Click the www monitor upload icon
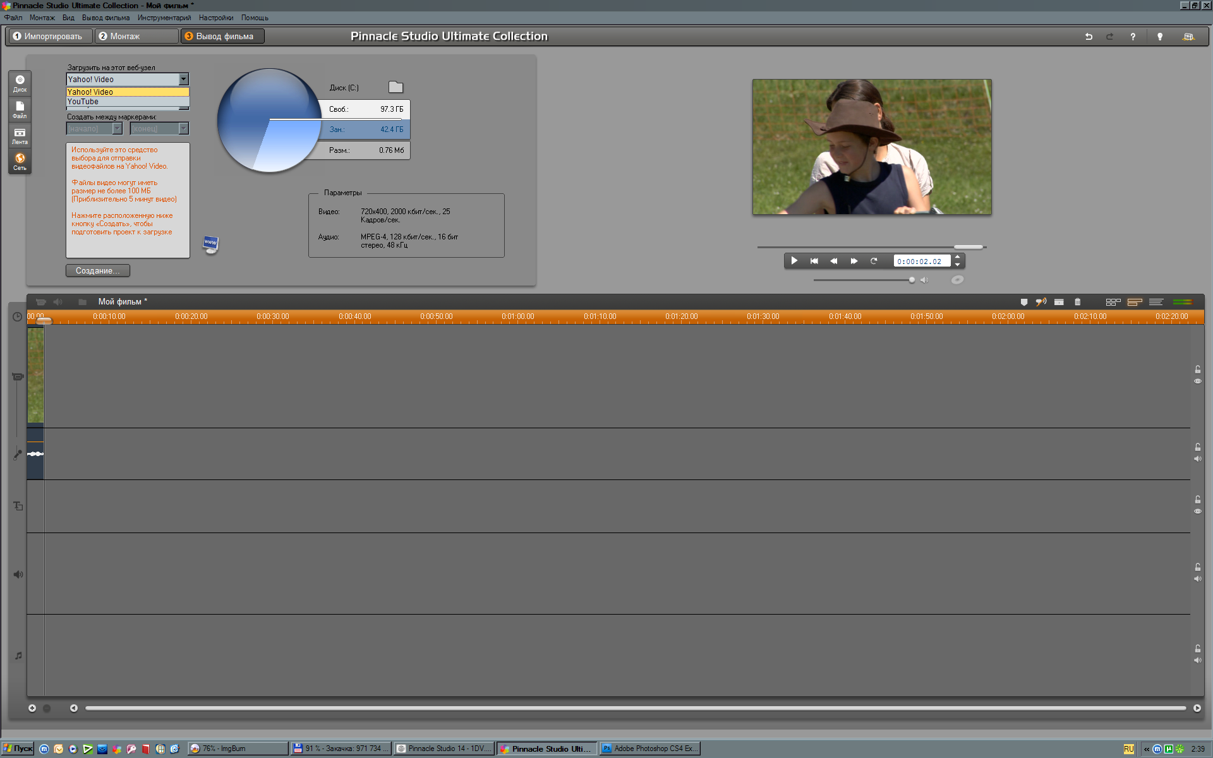 click(210, 244)
